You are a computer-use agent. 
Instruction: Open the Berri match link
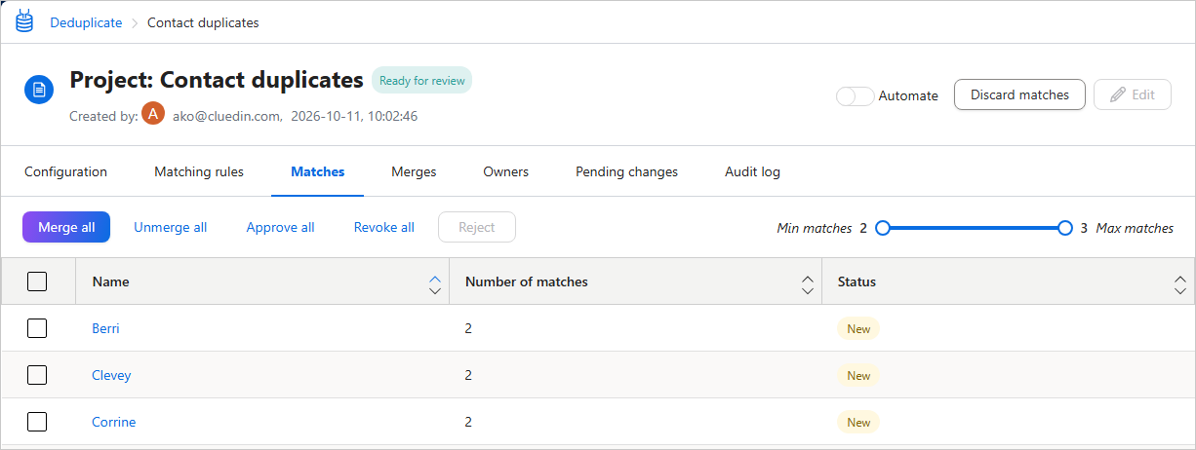[106, 328]
